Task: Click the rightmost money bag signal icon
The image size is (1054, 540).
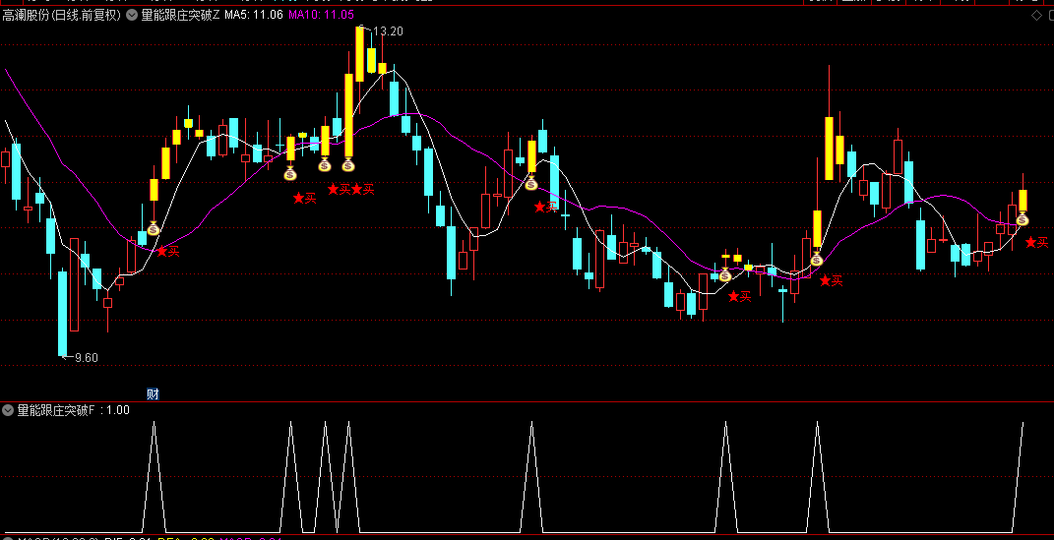Action: click(1022, 219)
